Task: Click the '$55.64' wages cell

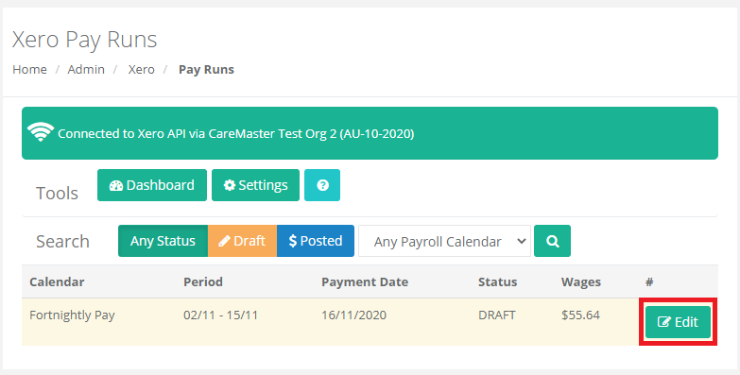Action: coord(580,315)
